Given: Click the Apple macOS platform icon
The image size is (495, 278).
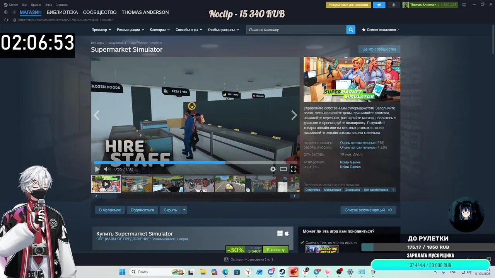Looking at the screenshot, I should [287, 233].
